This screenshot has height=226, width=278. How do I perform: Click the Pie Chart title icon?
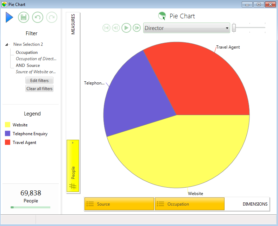point(162,16)
